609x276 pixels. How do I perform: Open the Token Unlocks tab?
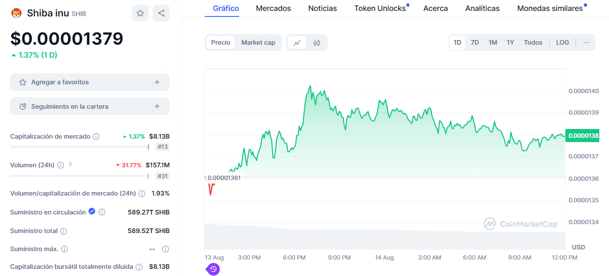point(380,8)
